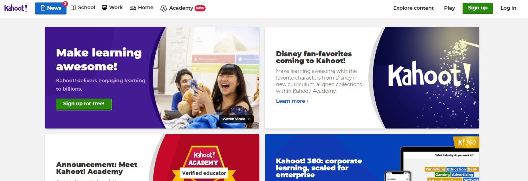Click the Kahoot! logo in header
528x181 pixels.
pyautogui.click(x=16, y=8)
